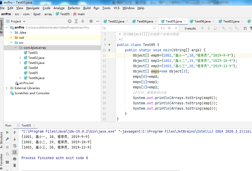Toggle the Project side tool window
252x171 pixels.
[2, 27]
